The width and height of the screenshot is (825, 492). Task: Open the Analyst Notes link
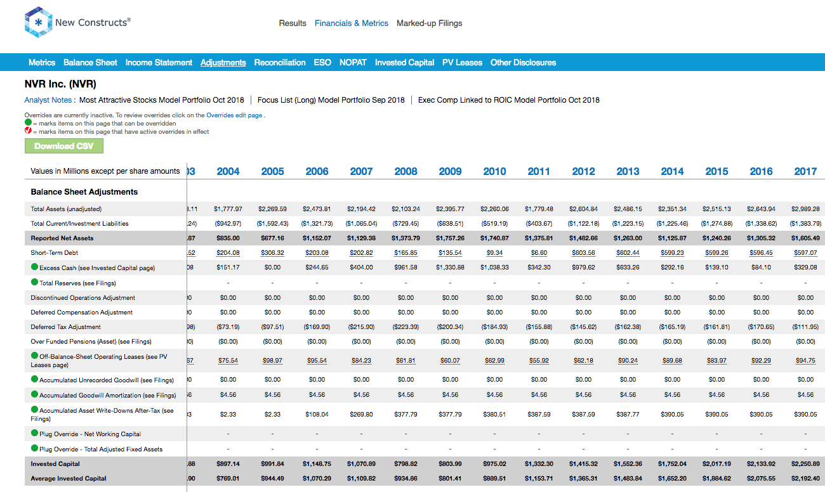[x=49, y=100]
